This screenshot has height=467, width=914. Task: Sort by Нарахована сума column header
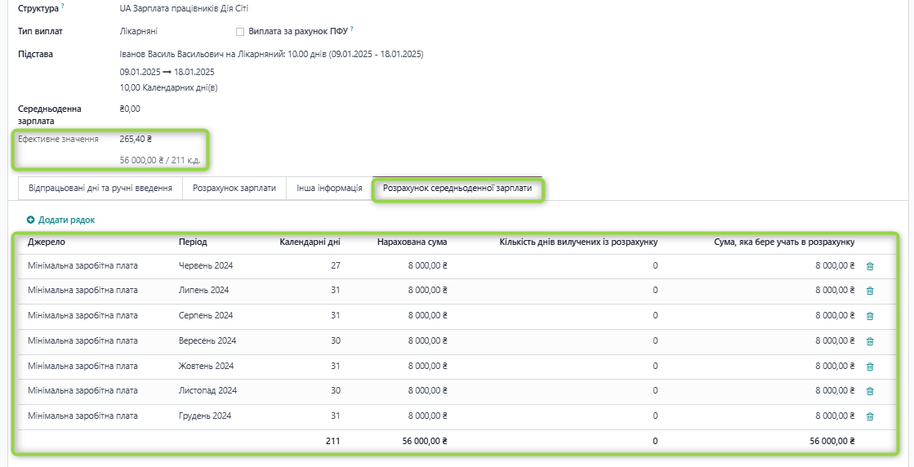[412, 242]
